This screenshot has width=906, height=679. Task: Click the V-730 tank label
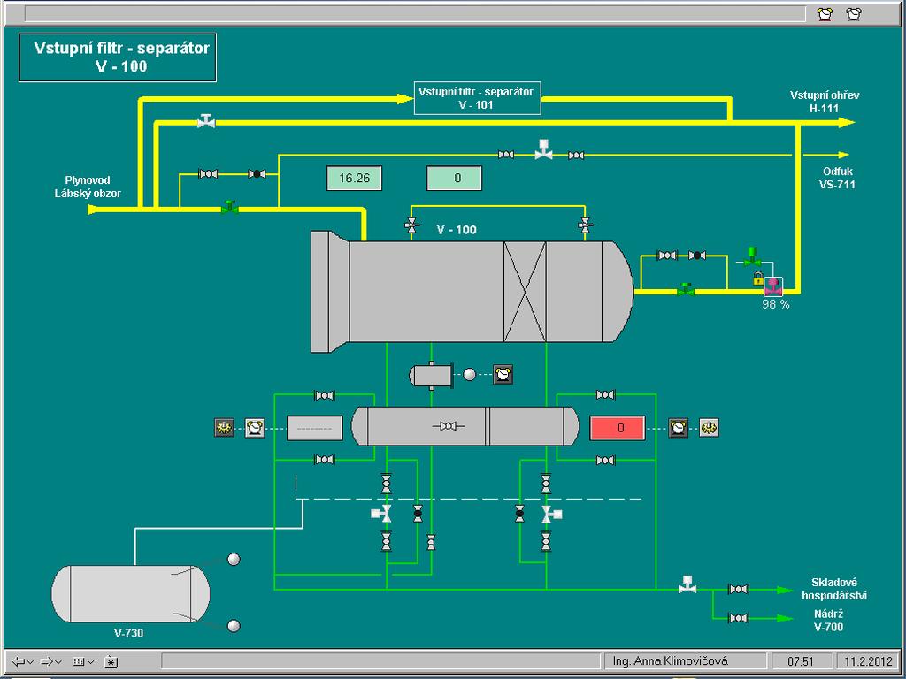pos(128,633)
